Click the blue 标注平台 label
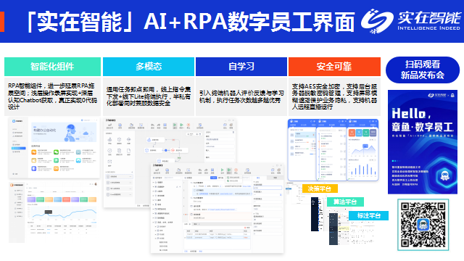The height and width of the screenshot is (261, 464). [369, 215]
